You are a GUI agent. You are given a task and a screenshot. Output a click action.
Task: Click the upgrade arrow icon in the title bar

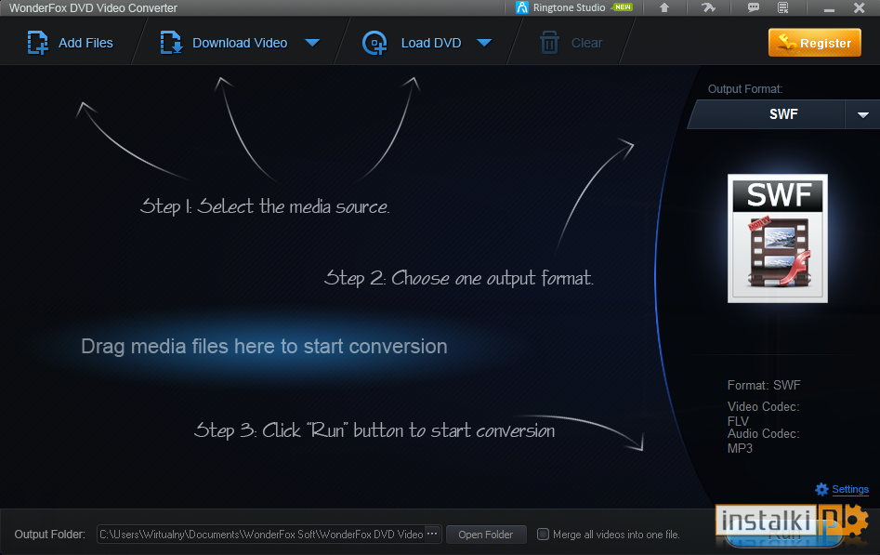663,7
